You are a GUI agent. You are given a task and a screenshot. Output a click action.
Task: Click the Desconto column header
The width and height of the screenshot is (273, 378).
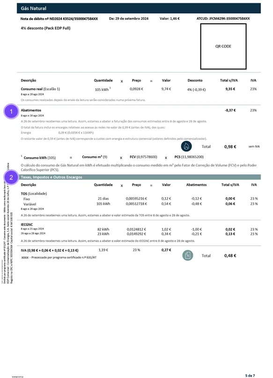tap(195, 80)
